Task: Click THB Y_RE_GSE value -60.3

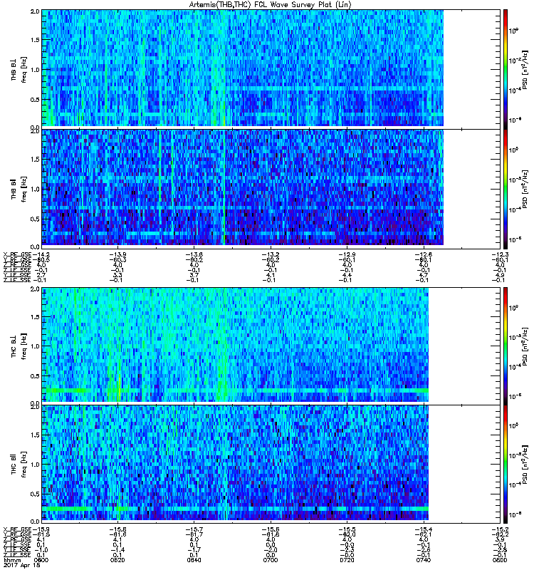Action: pyautogui.click(x=117, y=259)
